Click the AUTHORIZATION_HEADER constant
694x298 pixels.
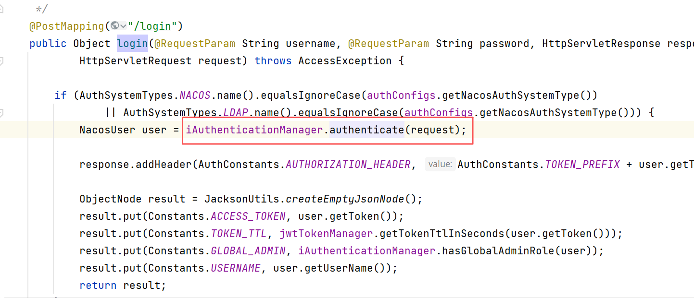[x=348, y=164]
